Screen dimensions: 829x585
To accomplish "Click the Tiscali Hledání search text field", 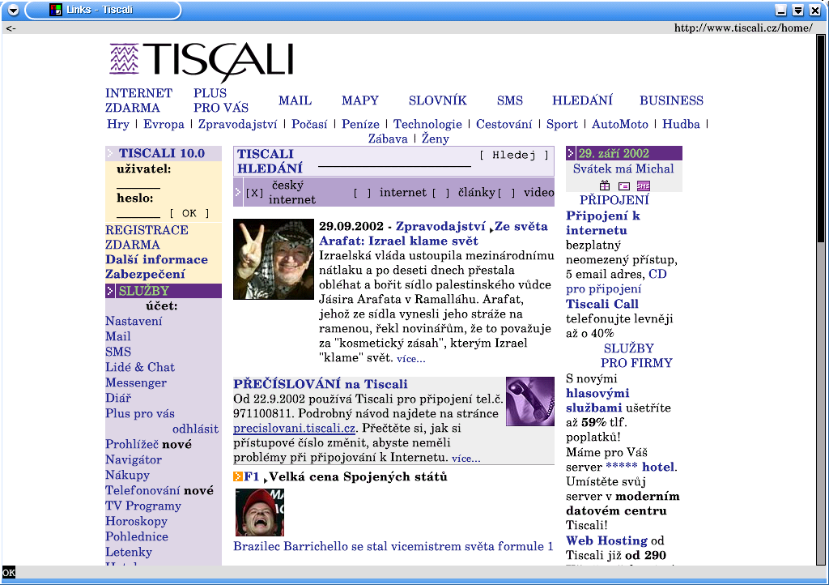I will click(394, 162).
